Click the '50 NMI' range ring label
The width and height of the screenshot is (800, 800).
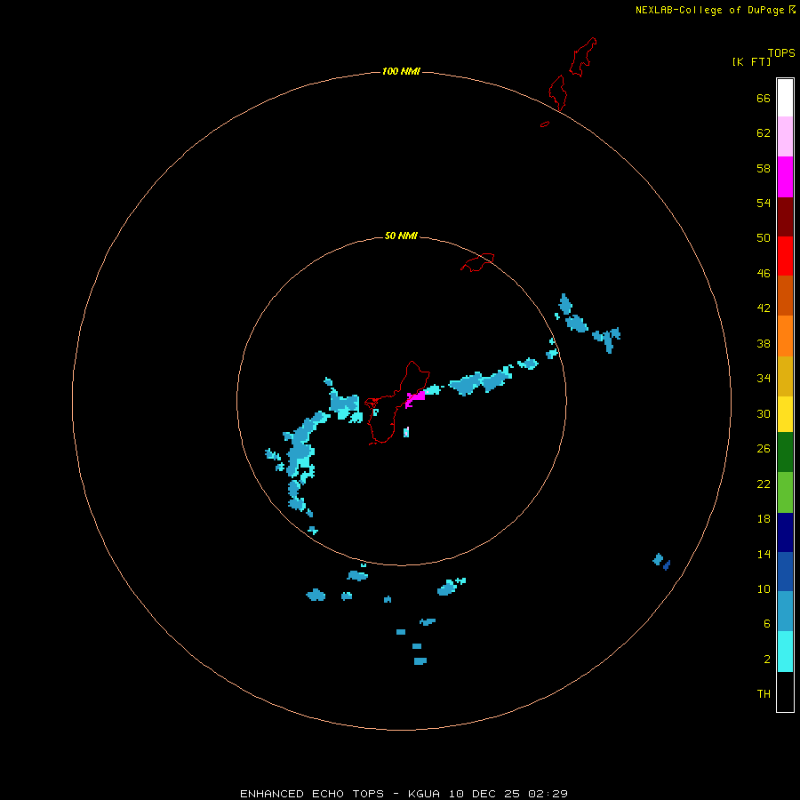401,236
